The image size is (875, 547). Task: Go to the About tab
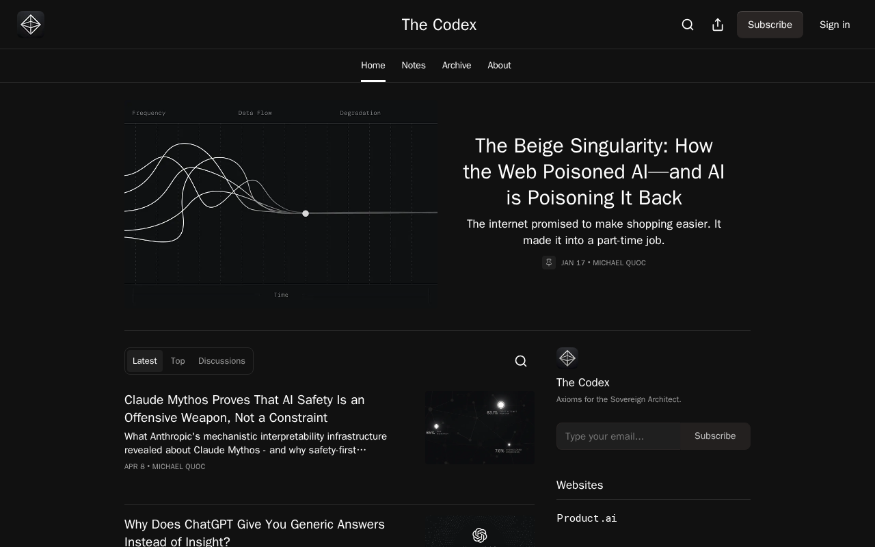point(499,66)
